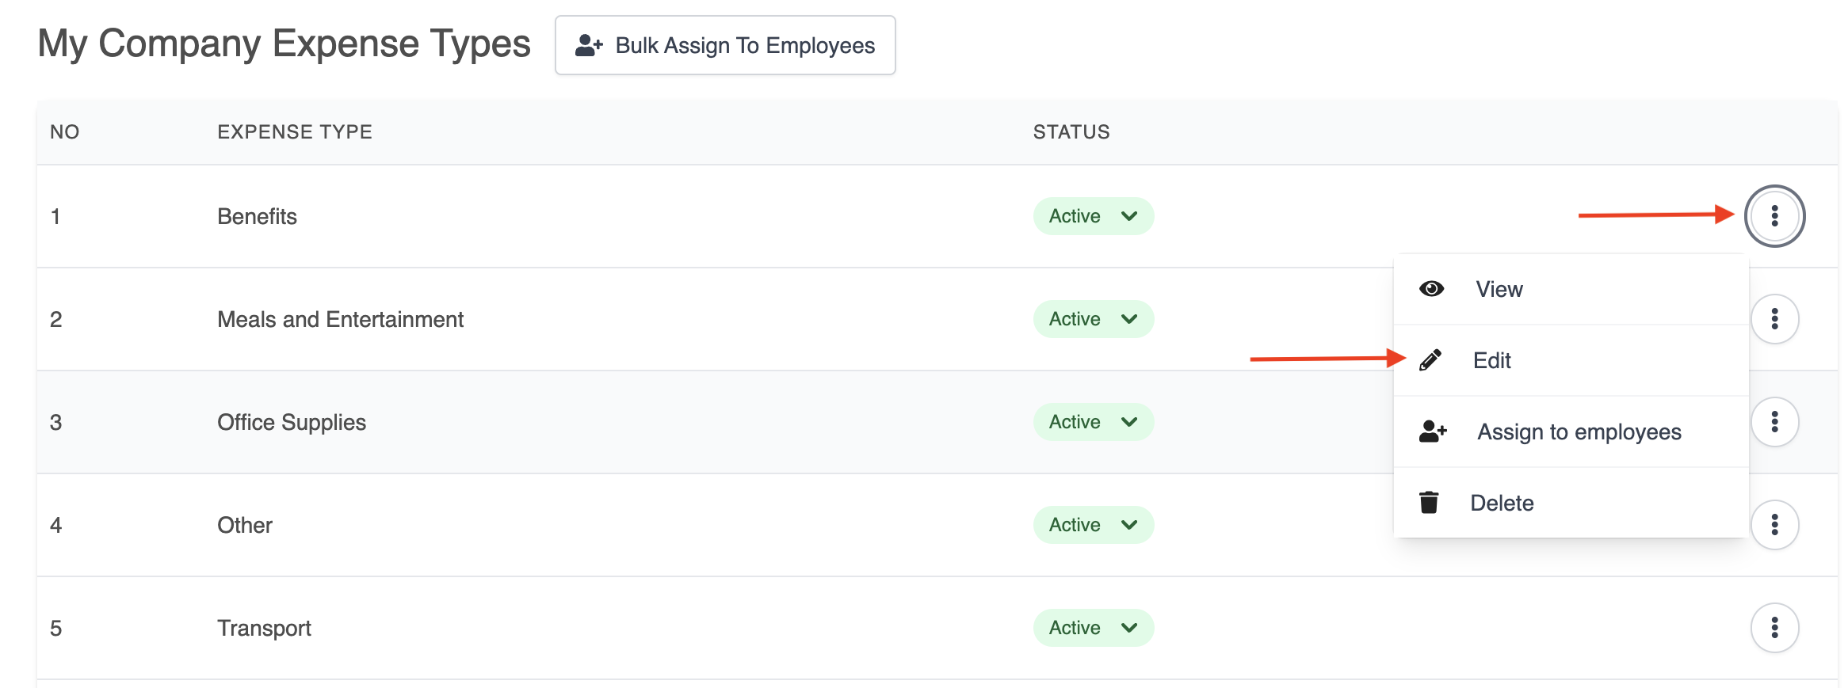Open the Meals and Entertainment three-dot menu
Image resolution: width=1848 pixels, height=688 pixels.
pos(1774,319)
